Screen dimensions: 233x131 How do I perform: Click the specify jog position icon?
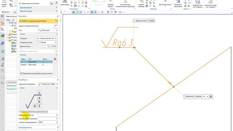coord(56,26)
